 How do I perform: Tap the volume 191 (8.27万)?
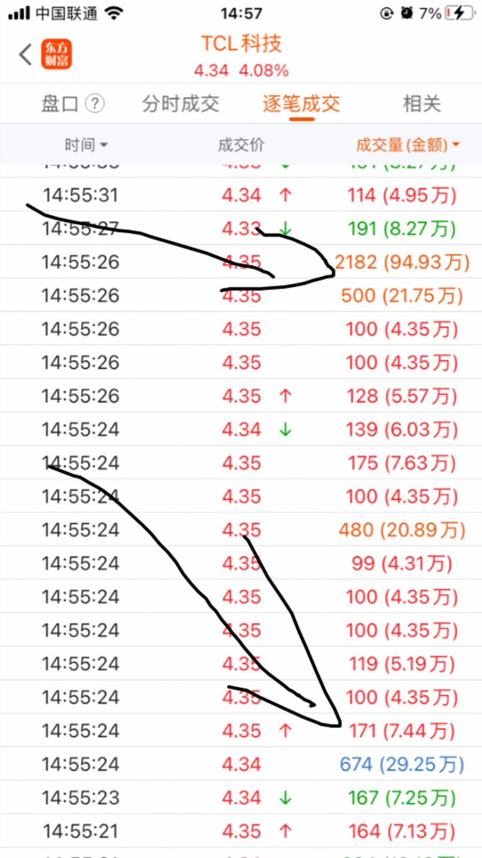pos(402,228)
